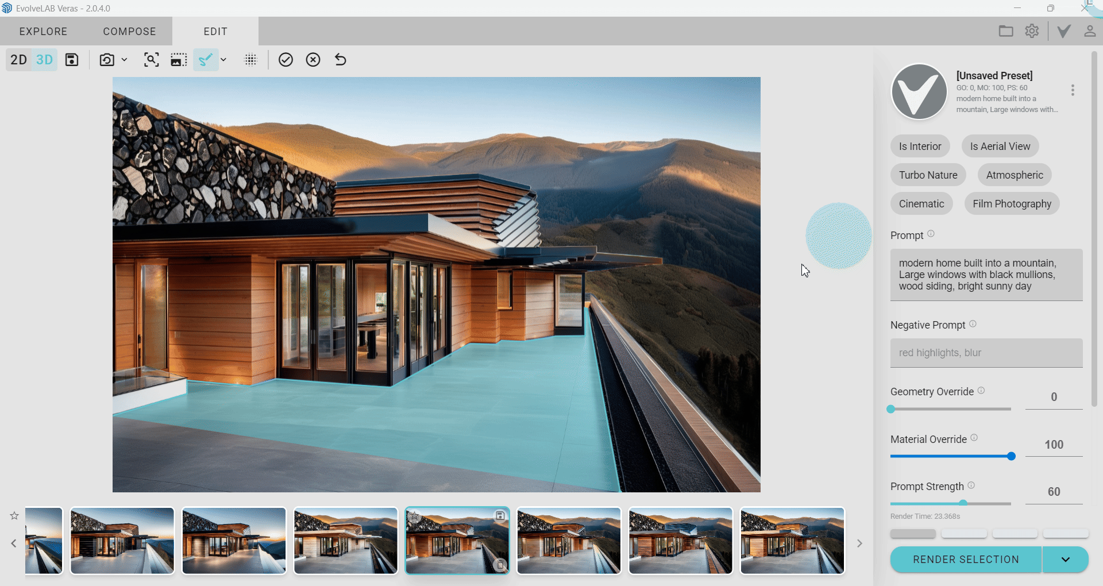The image size is (1103, 586).
Task: Cancel the selection with the X circle icon
Action: [x=313, y=60]
